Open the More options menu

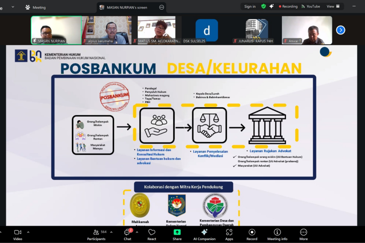pos(303,234)
